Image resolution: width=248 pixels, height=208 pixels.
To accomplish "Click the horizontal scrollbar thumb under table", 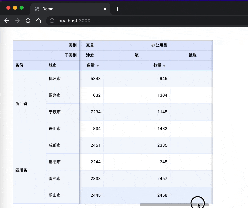I will pyautogui.click(x=174, y=205).
